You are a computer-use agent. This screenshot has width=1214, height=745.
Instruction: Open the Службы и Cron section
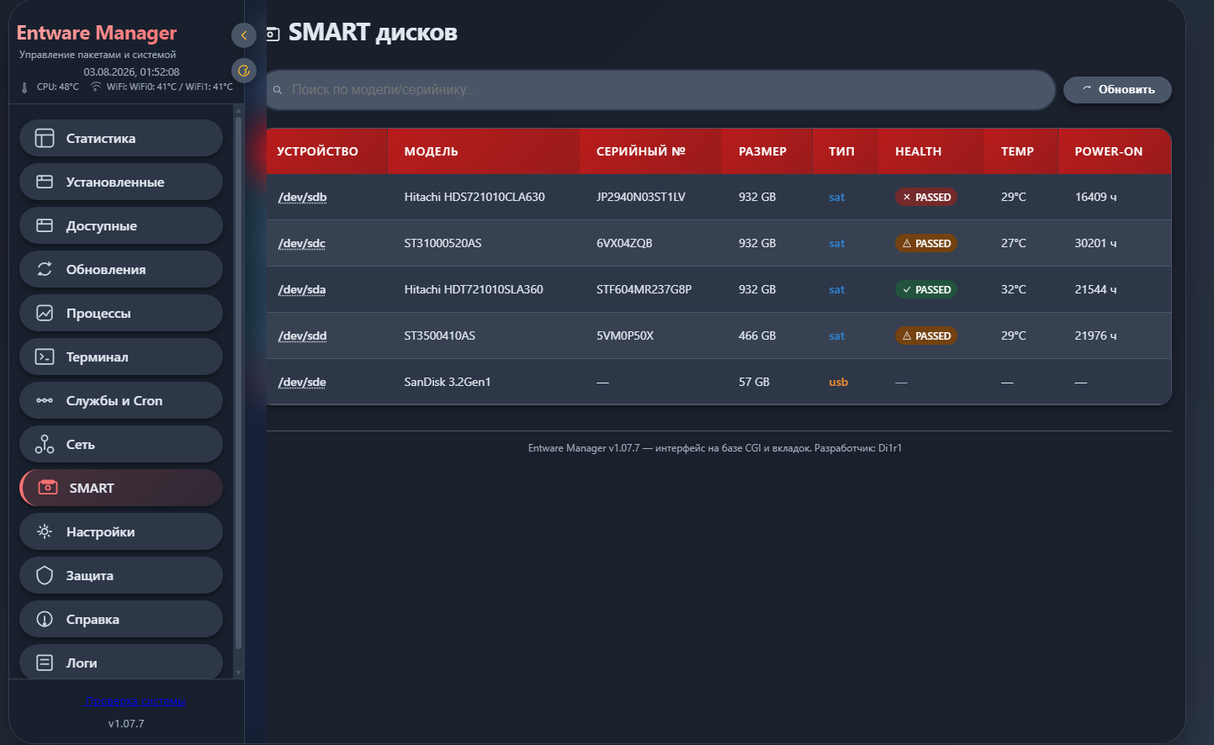[x=121, y=400]
